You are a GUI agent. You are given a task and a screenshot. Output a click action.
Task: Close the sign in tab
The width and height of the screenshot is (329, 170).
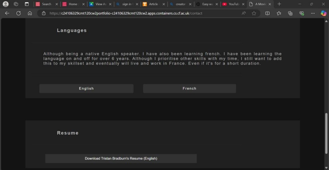(x=137, y=4)
